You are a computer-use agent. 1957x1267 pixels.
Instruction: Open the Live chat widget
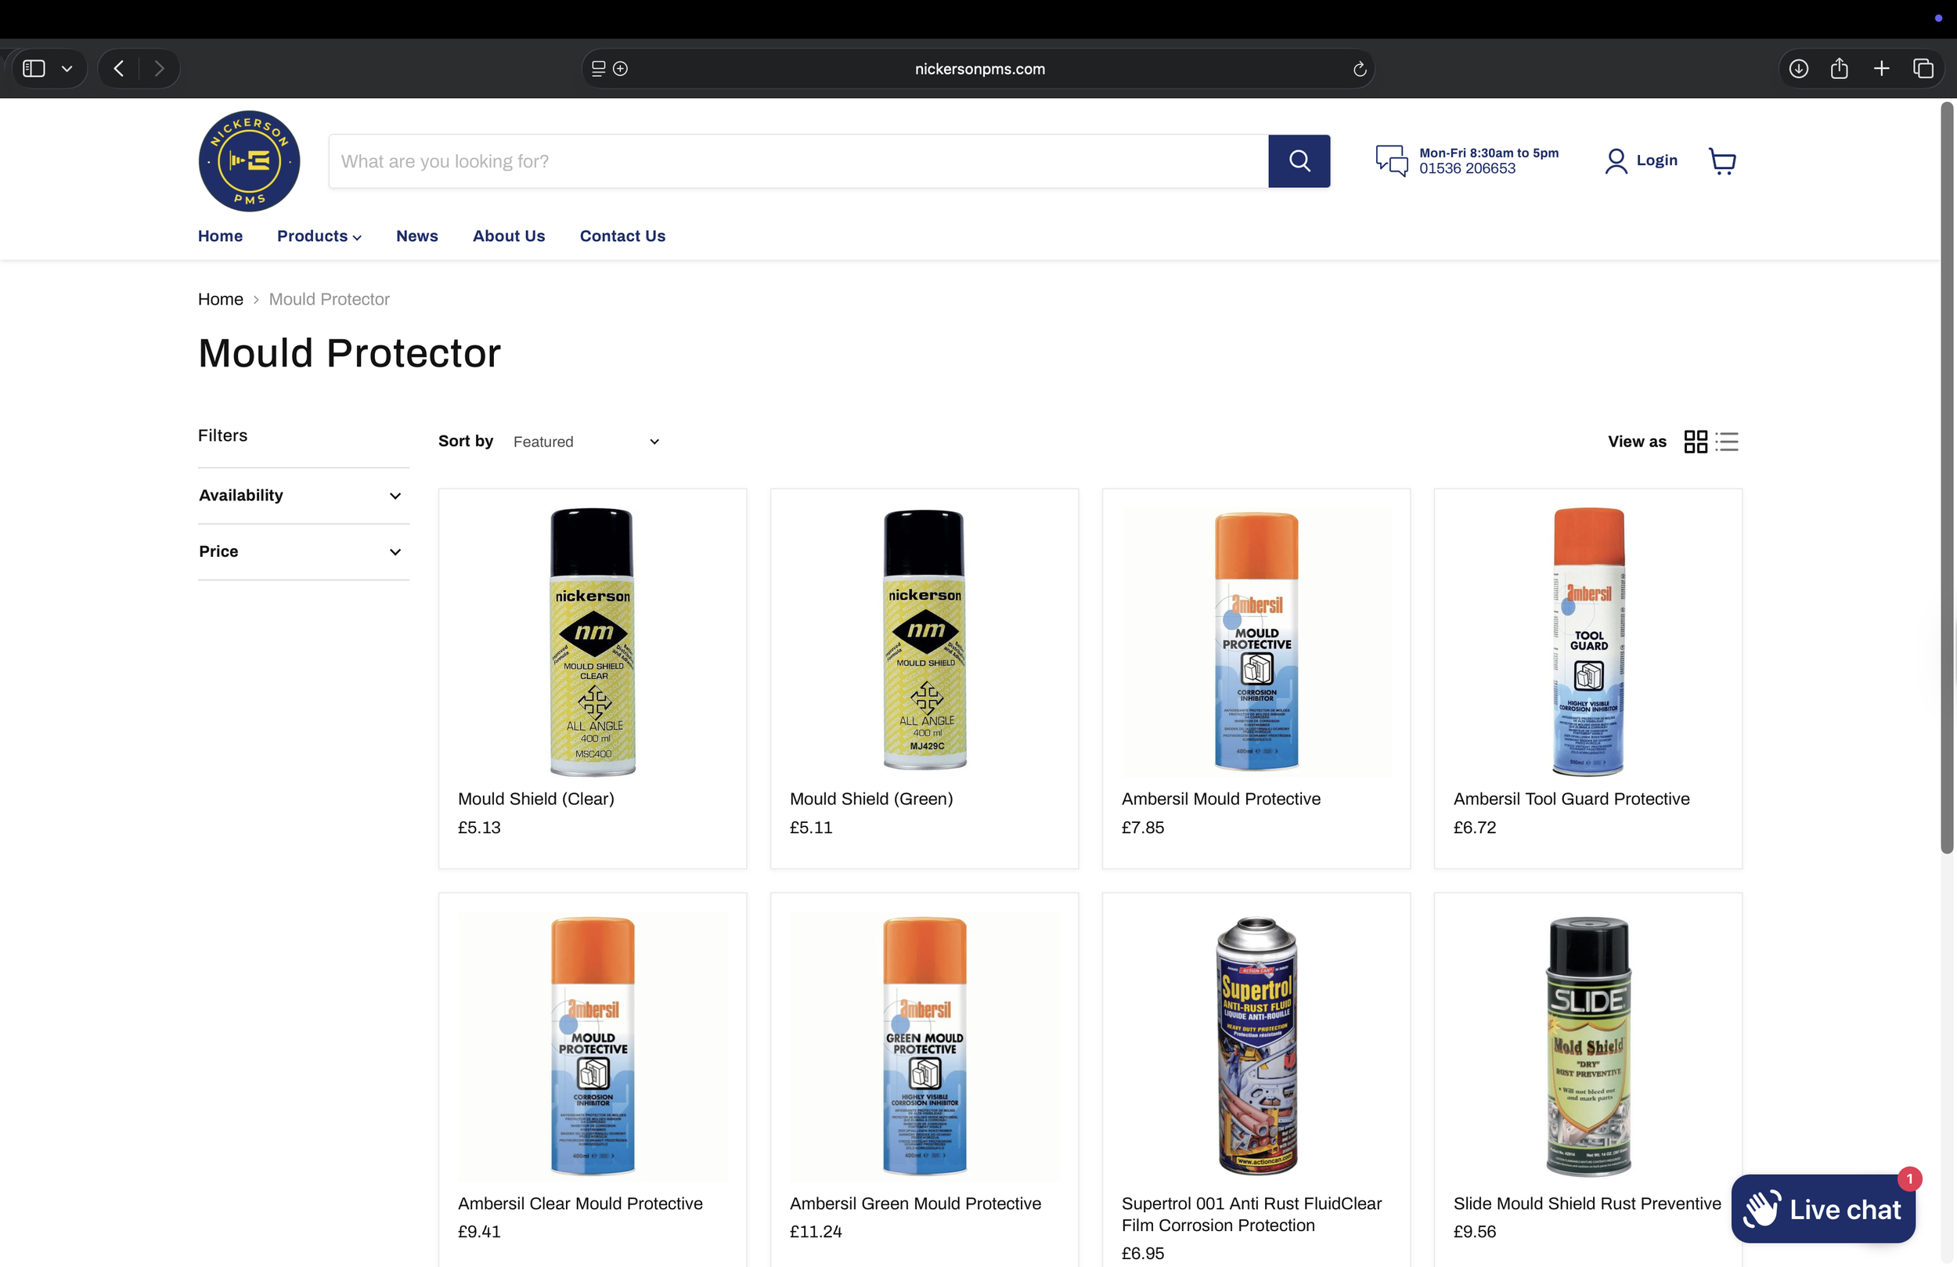point(1823,1208)
